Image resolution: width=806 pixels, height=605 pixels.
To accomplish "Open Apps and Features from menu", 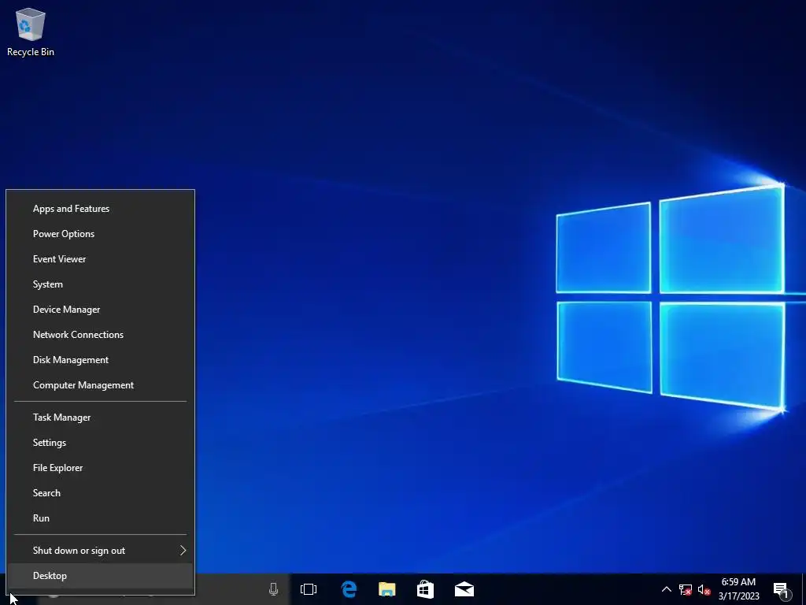I will [x=100, y=208].
